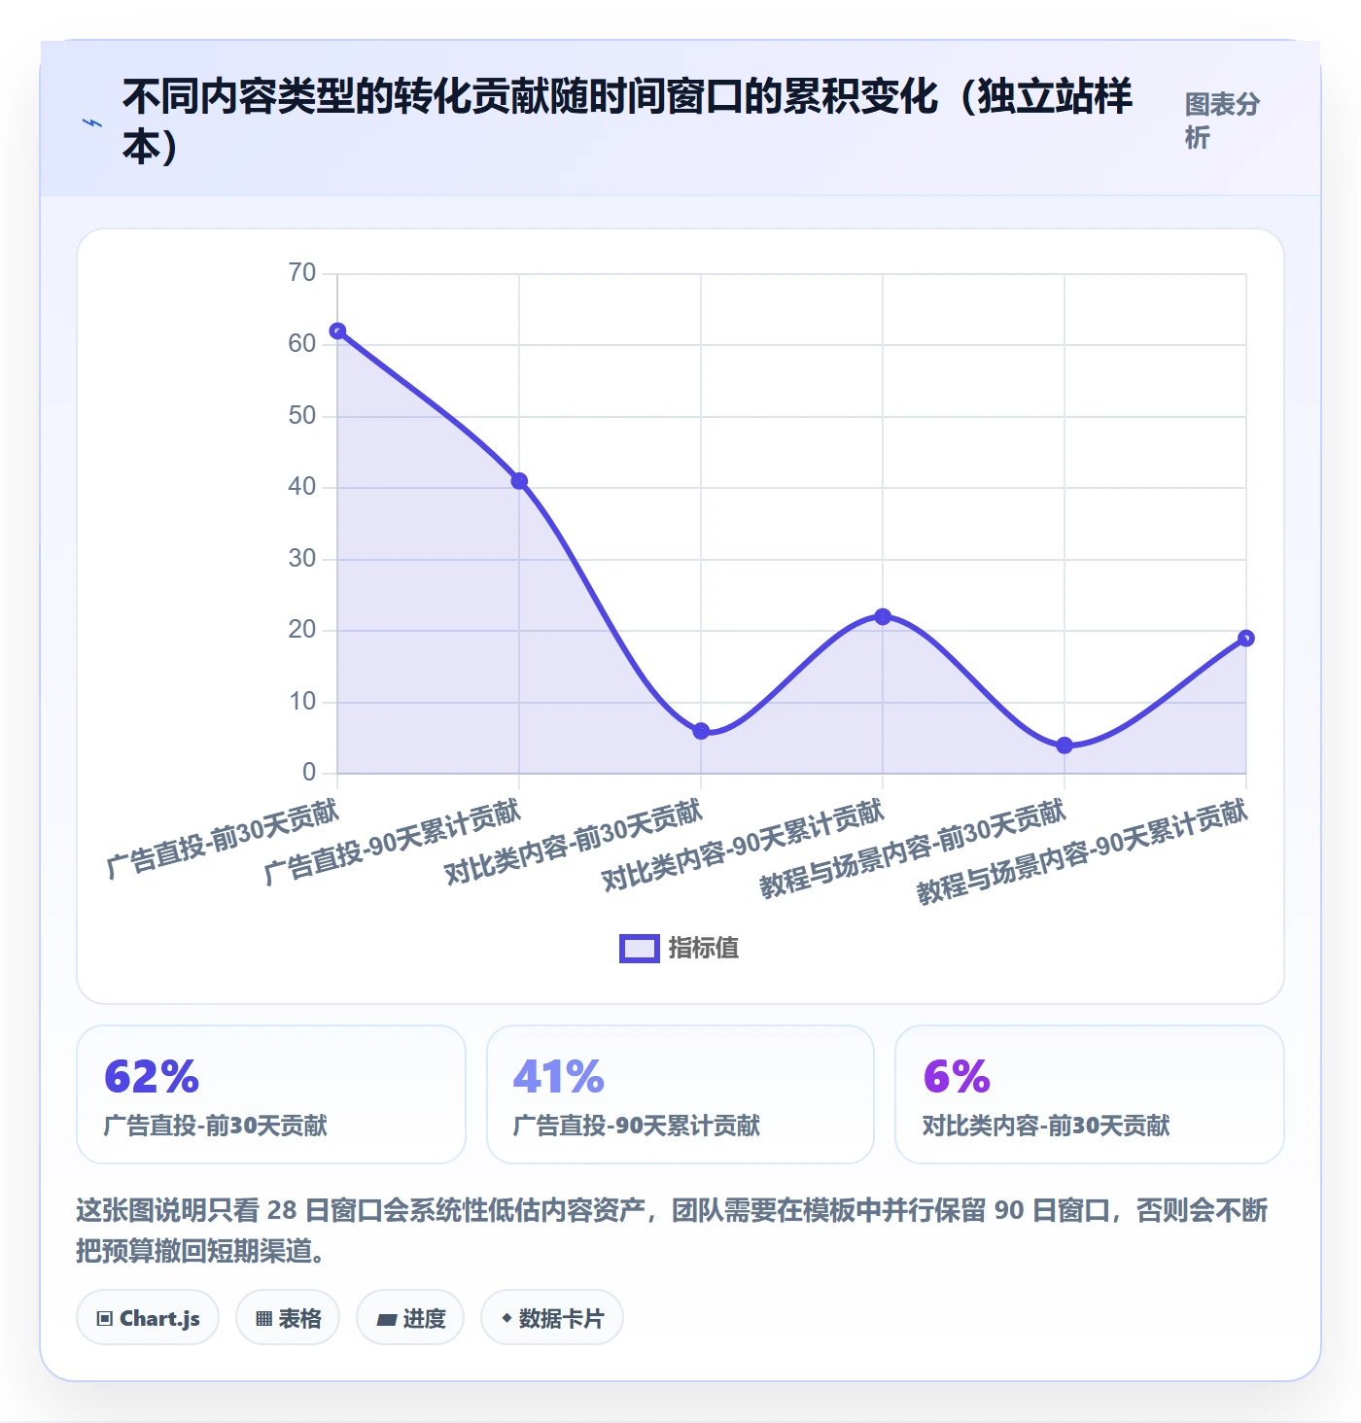Click the chart data point at value 22
The image size is (1361, 1423).
pos(883,616)
